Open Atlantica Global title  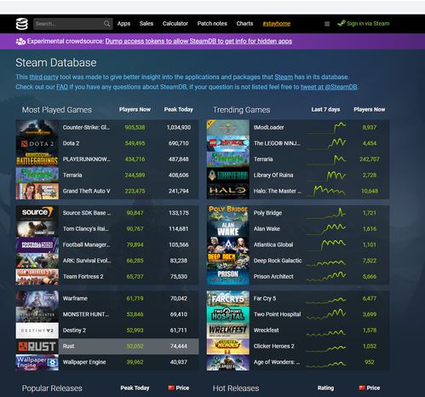coord(273,245)
